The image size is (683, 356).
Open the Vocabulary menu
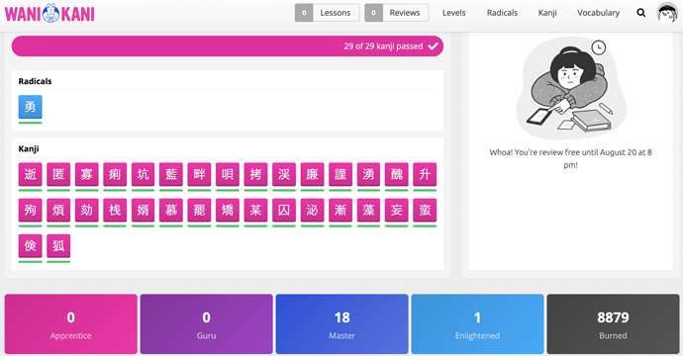point(599,13)
